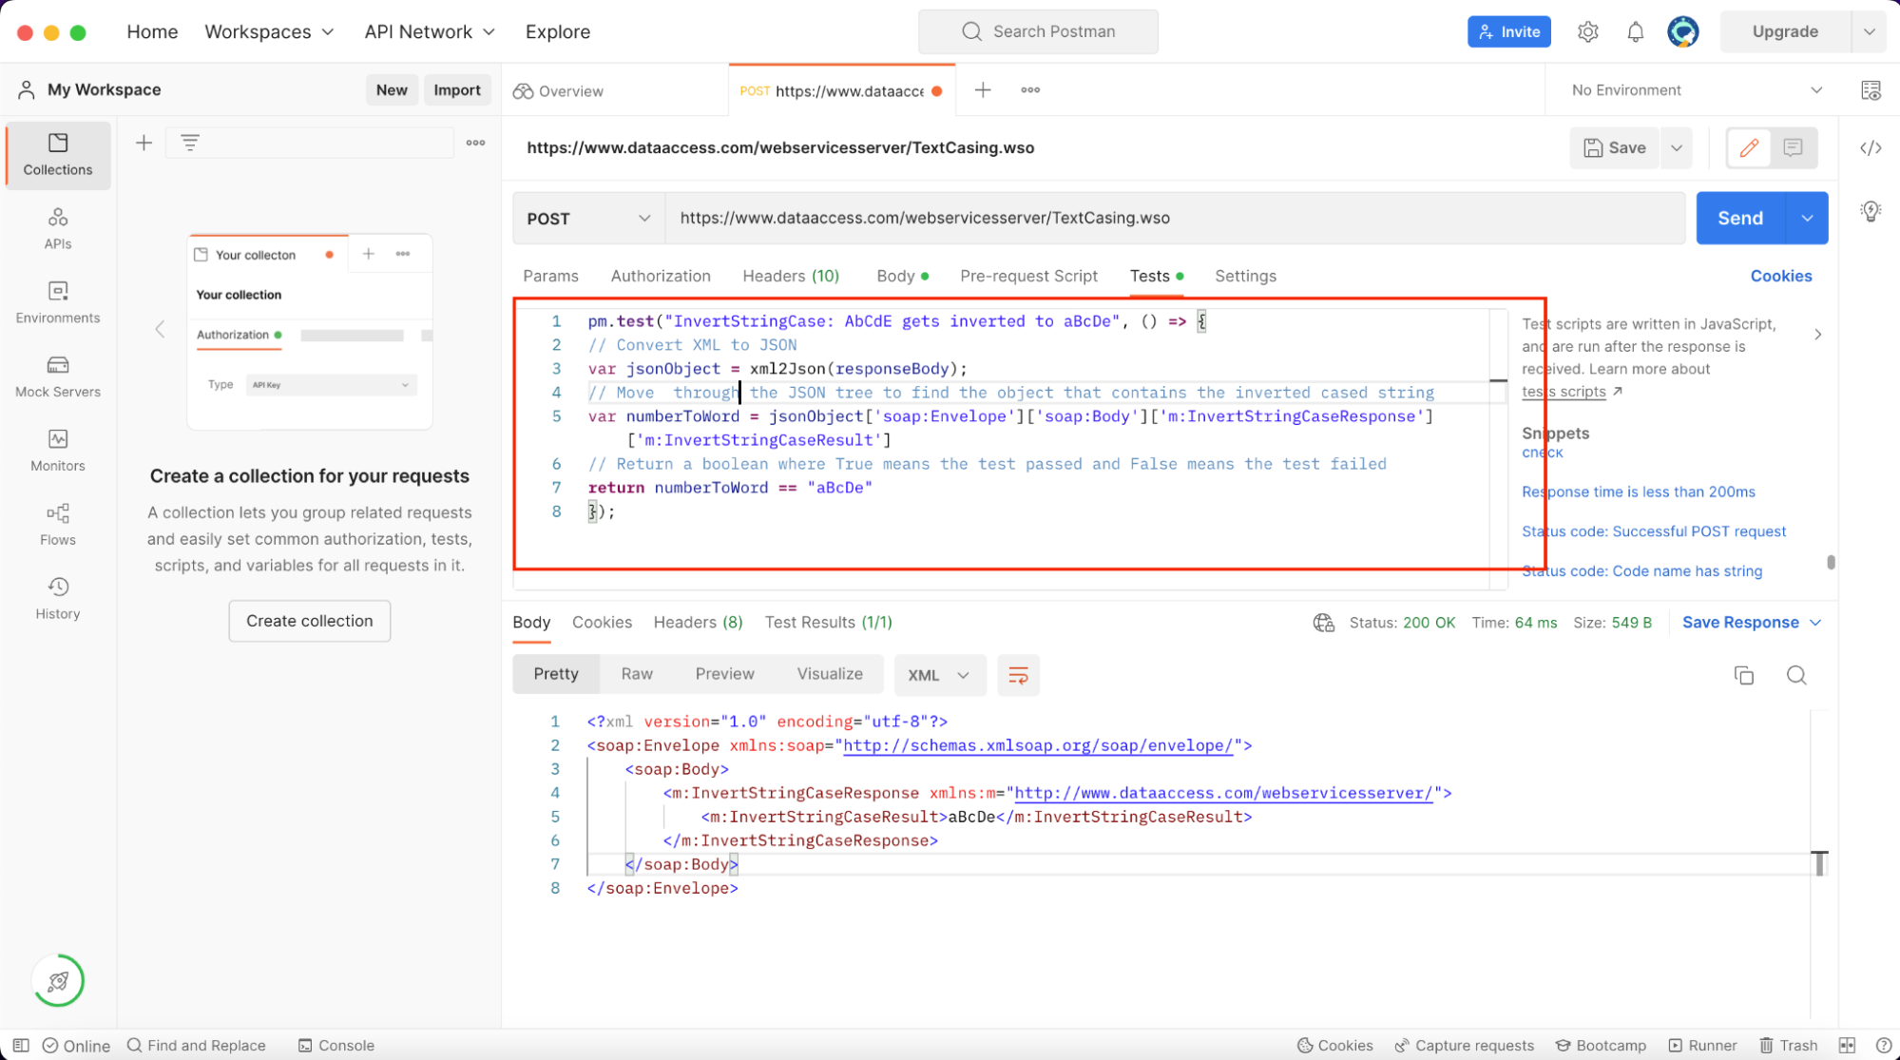Screen dimensions: 1900x1060
Task: Go to previous onboarding slide arrow
Action: pos(160,330)
